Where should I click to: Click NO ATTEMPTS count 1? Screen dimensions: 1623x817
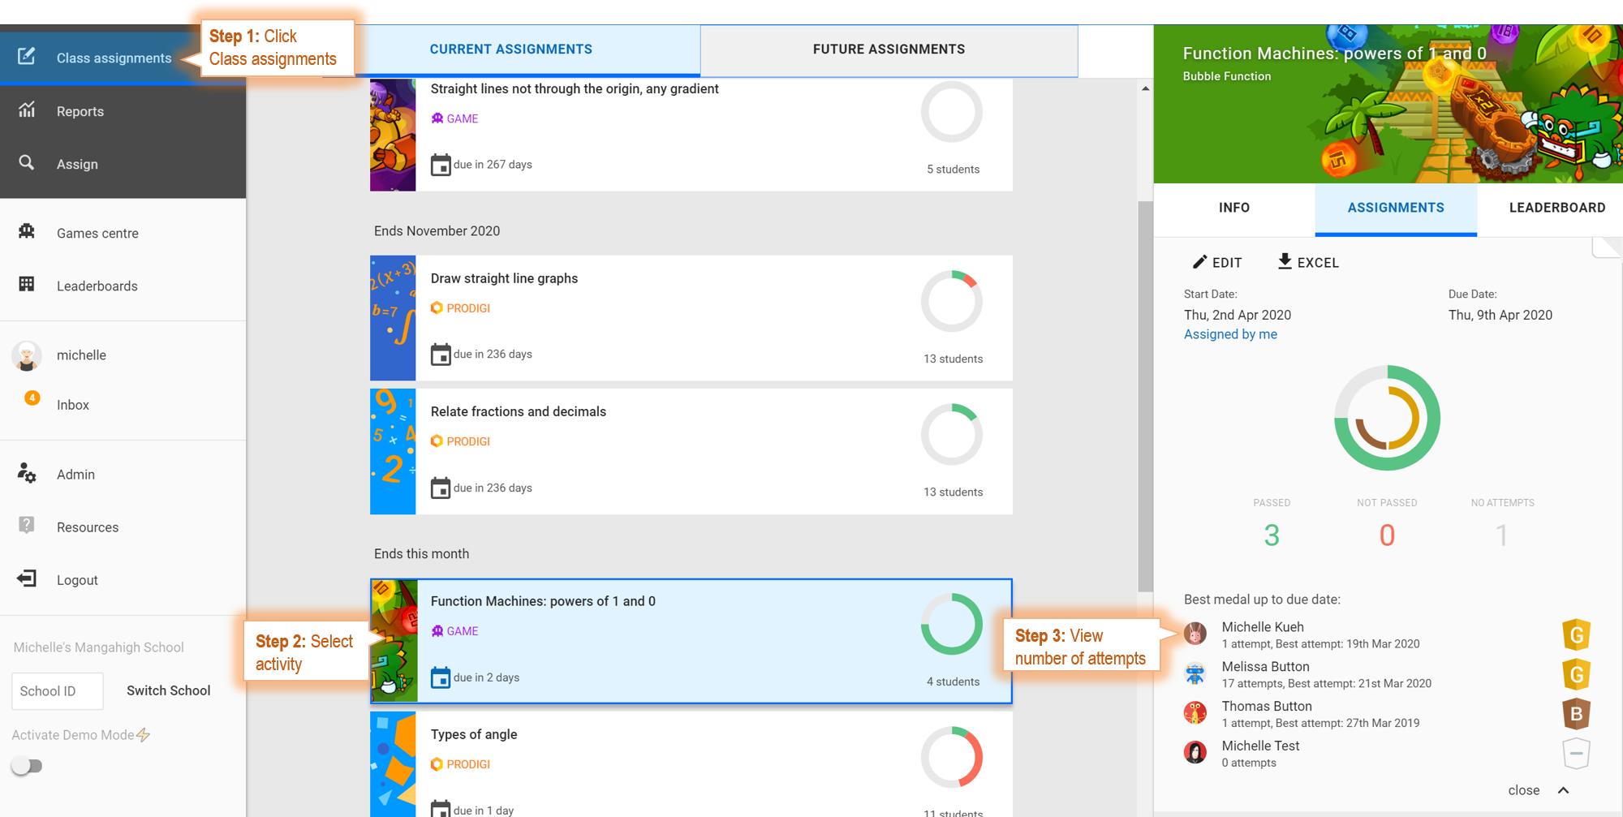pos(1502,535)
